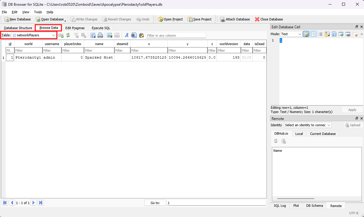The width and height of the screenshot is (364, 217).
Task: Sort by the name column header
Action: (x=99, y=44)
